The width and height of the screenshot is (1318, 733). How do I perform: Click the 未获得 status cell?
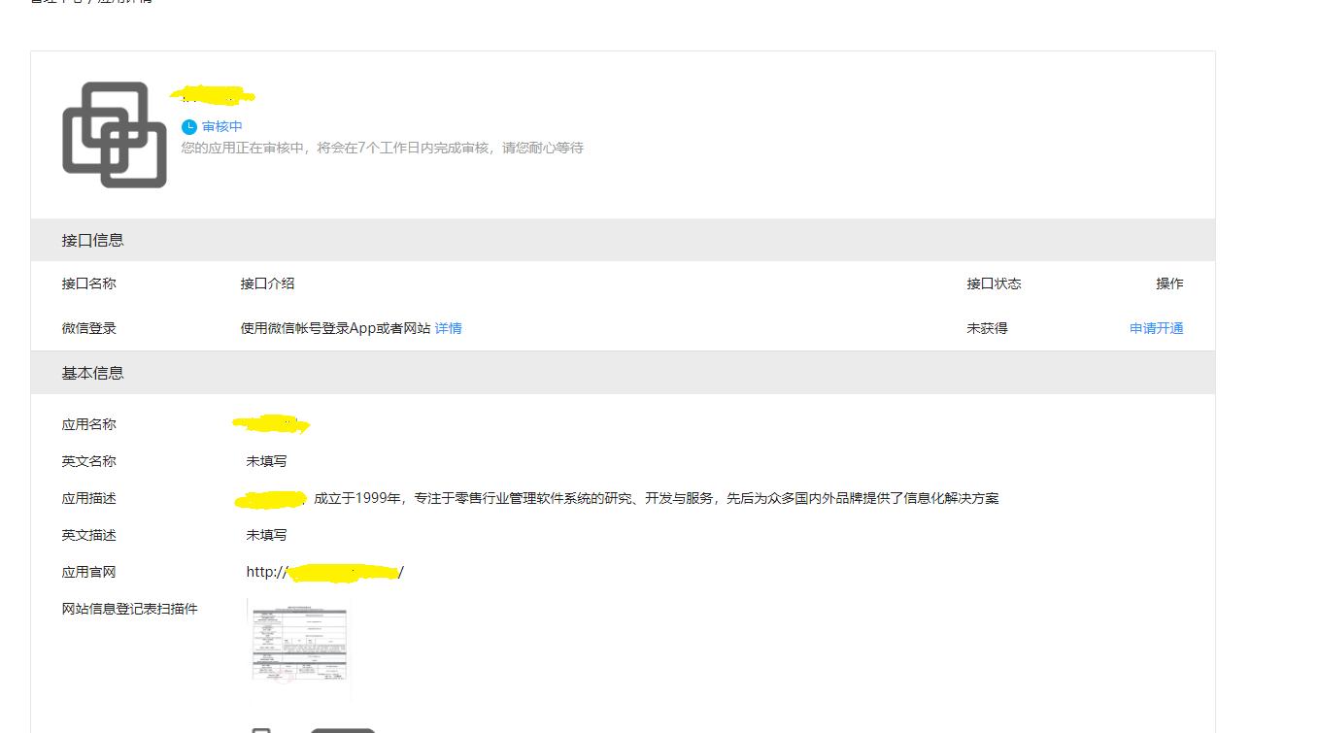[x=987, y=328]
